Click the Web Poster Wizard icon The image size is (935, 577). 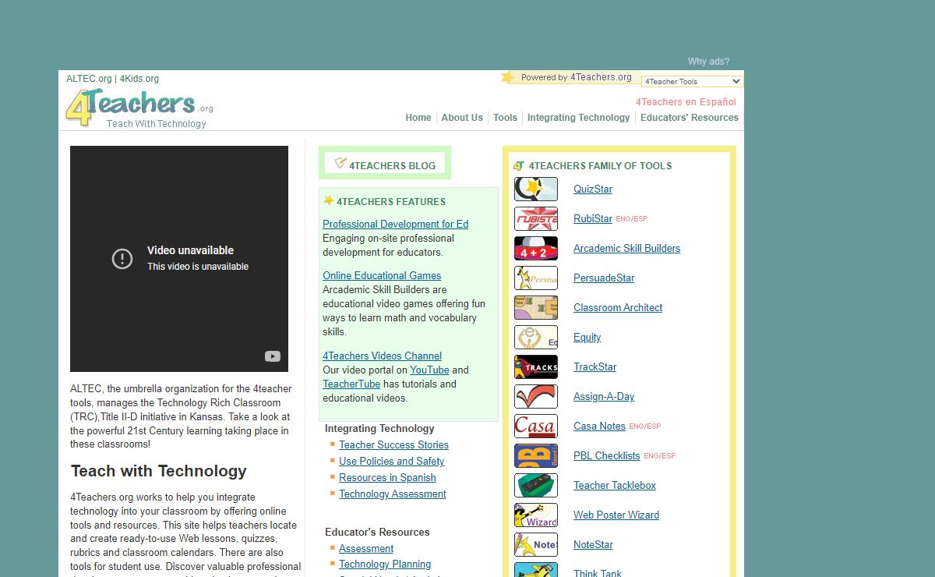(536, 515)
